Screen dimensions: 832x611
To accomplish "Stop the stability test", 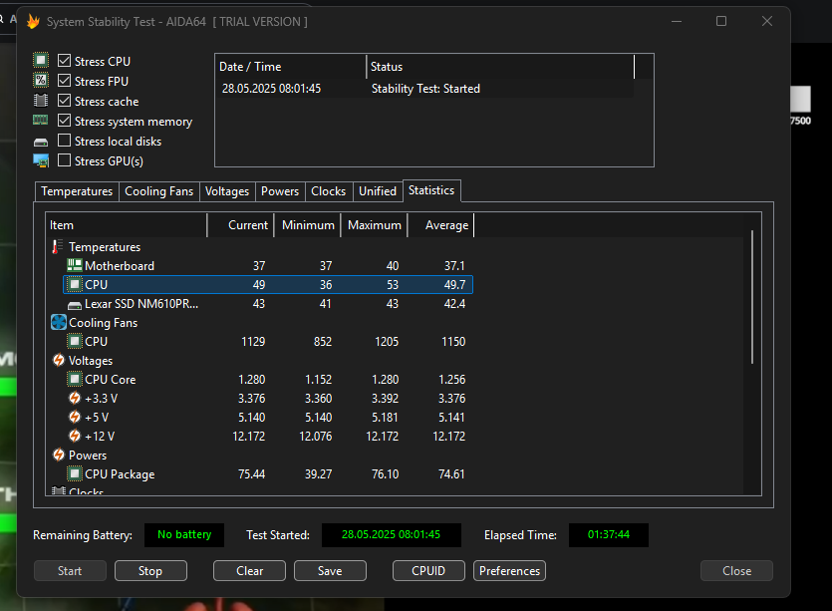I will coord(150,571).
